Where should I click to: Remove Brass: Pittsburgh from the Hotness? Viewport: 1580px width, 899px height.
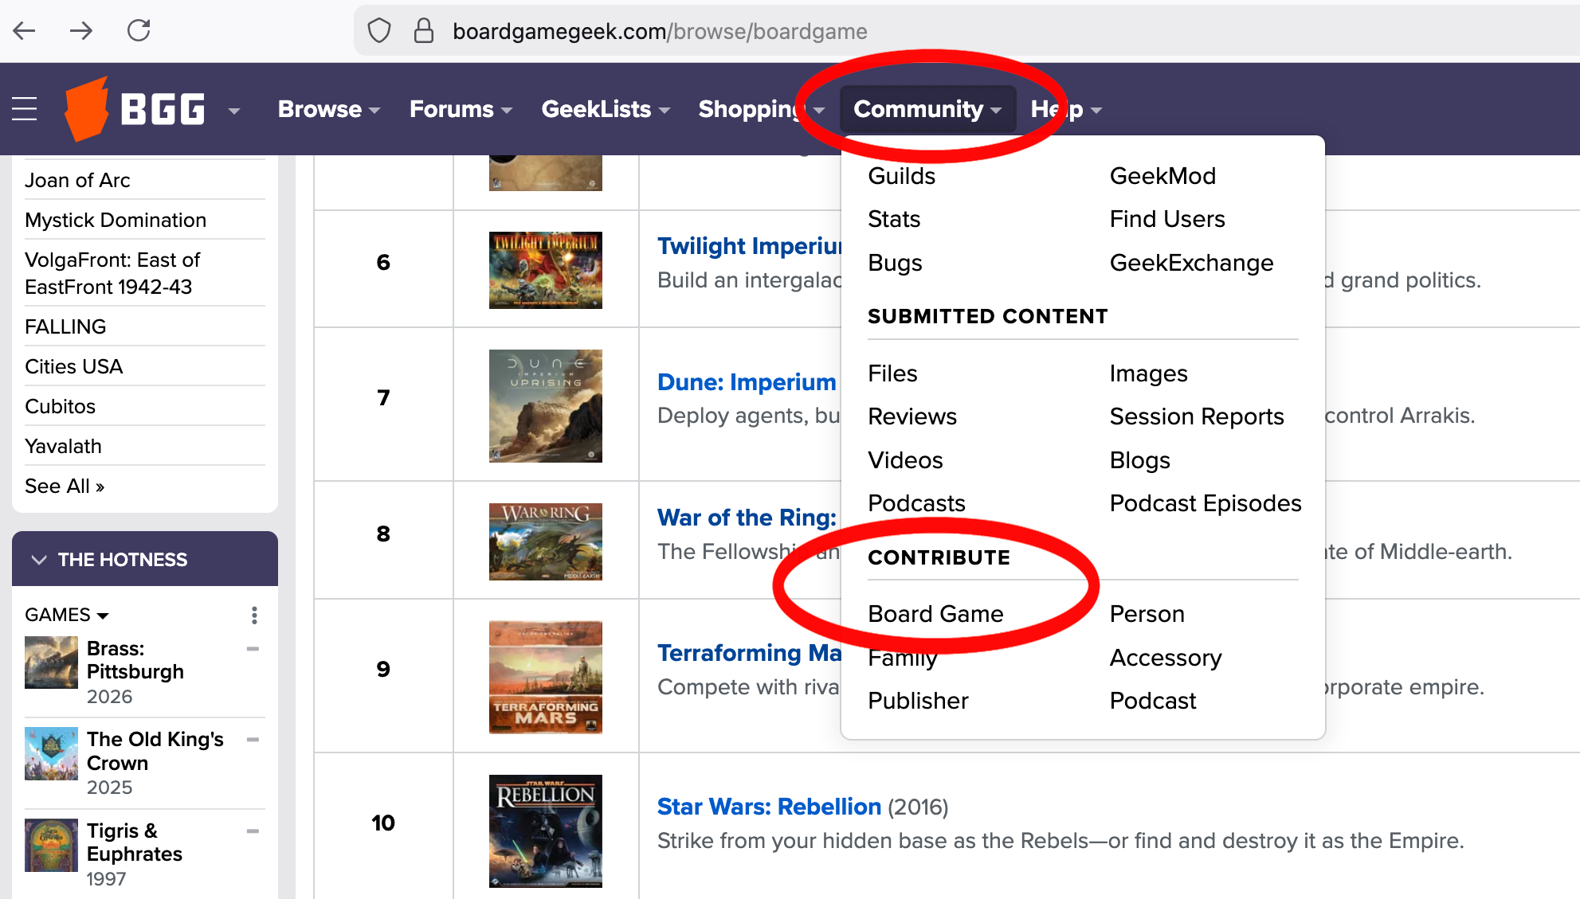(253, 649)
